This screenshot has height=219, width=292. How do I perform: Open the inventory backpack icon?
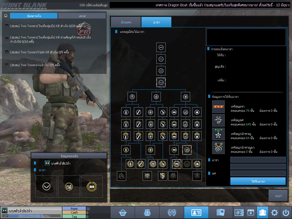147,212
